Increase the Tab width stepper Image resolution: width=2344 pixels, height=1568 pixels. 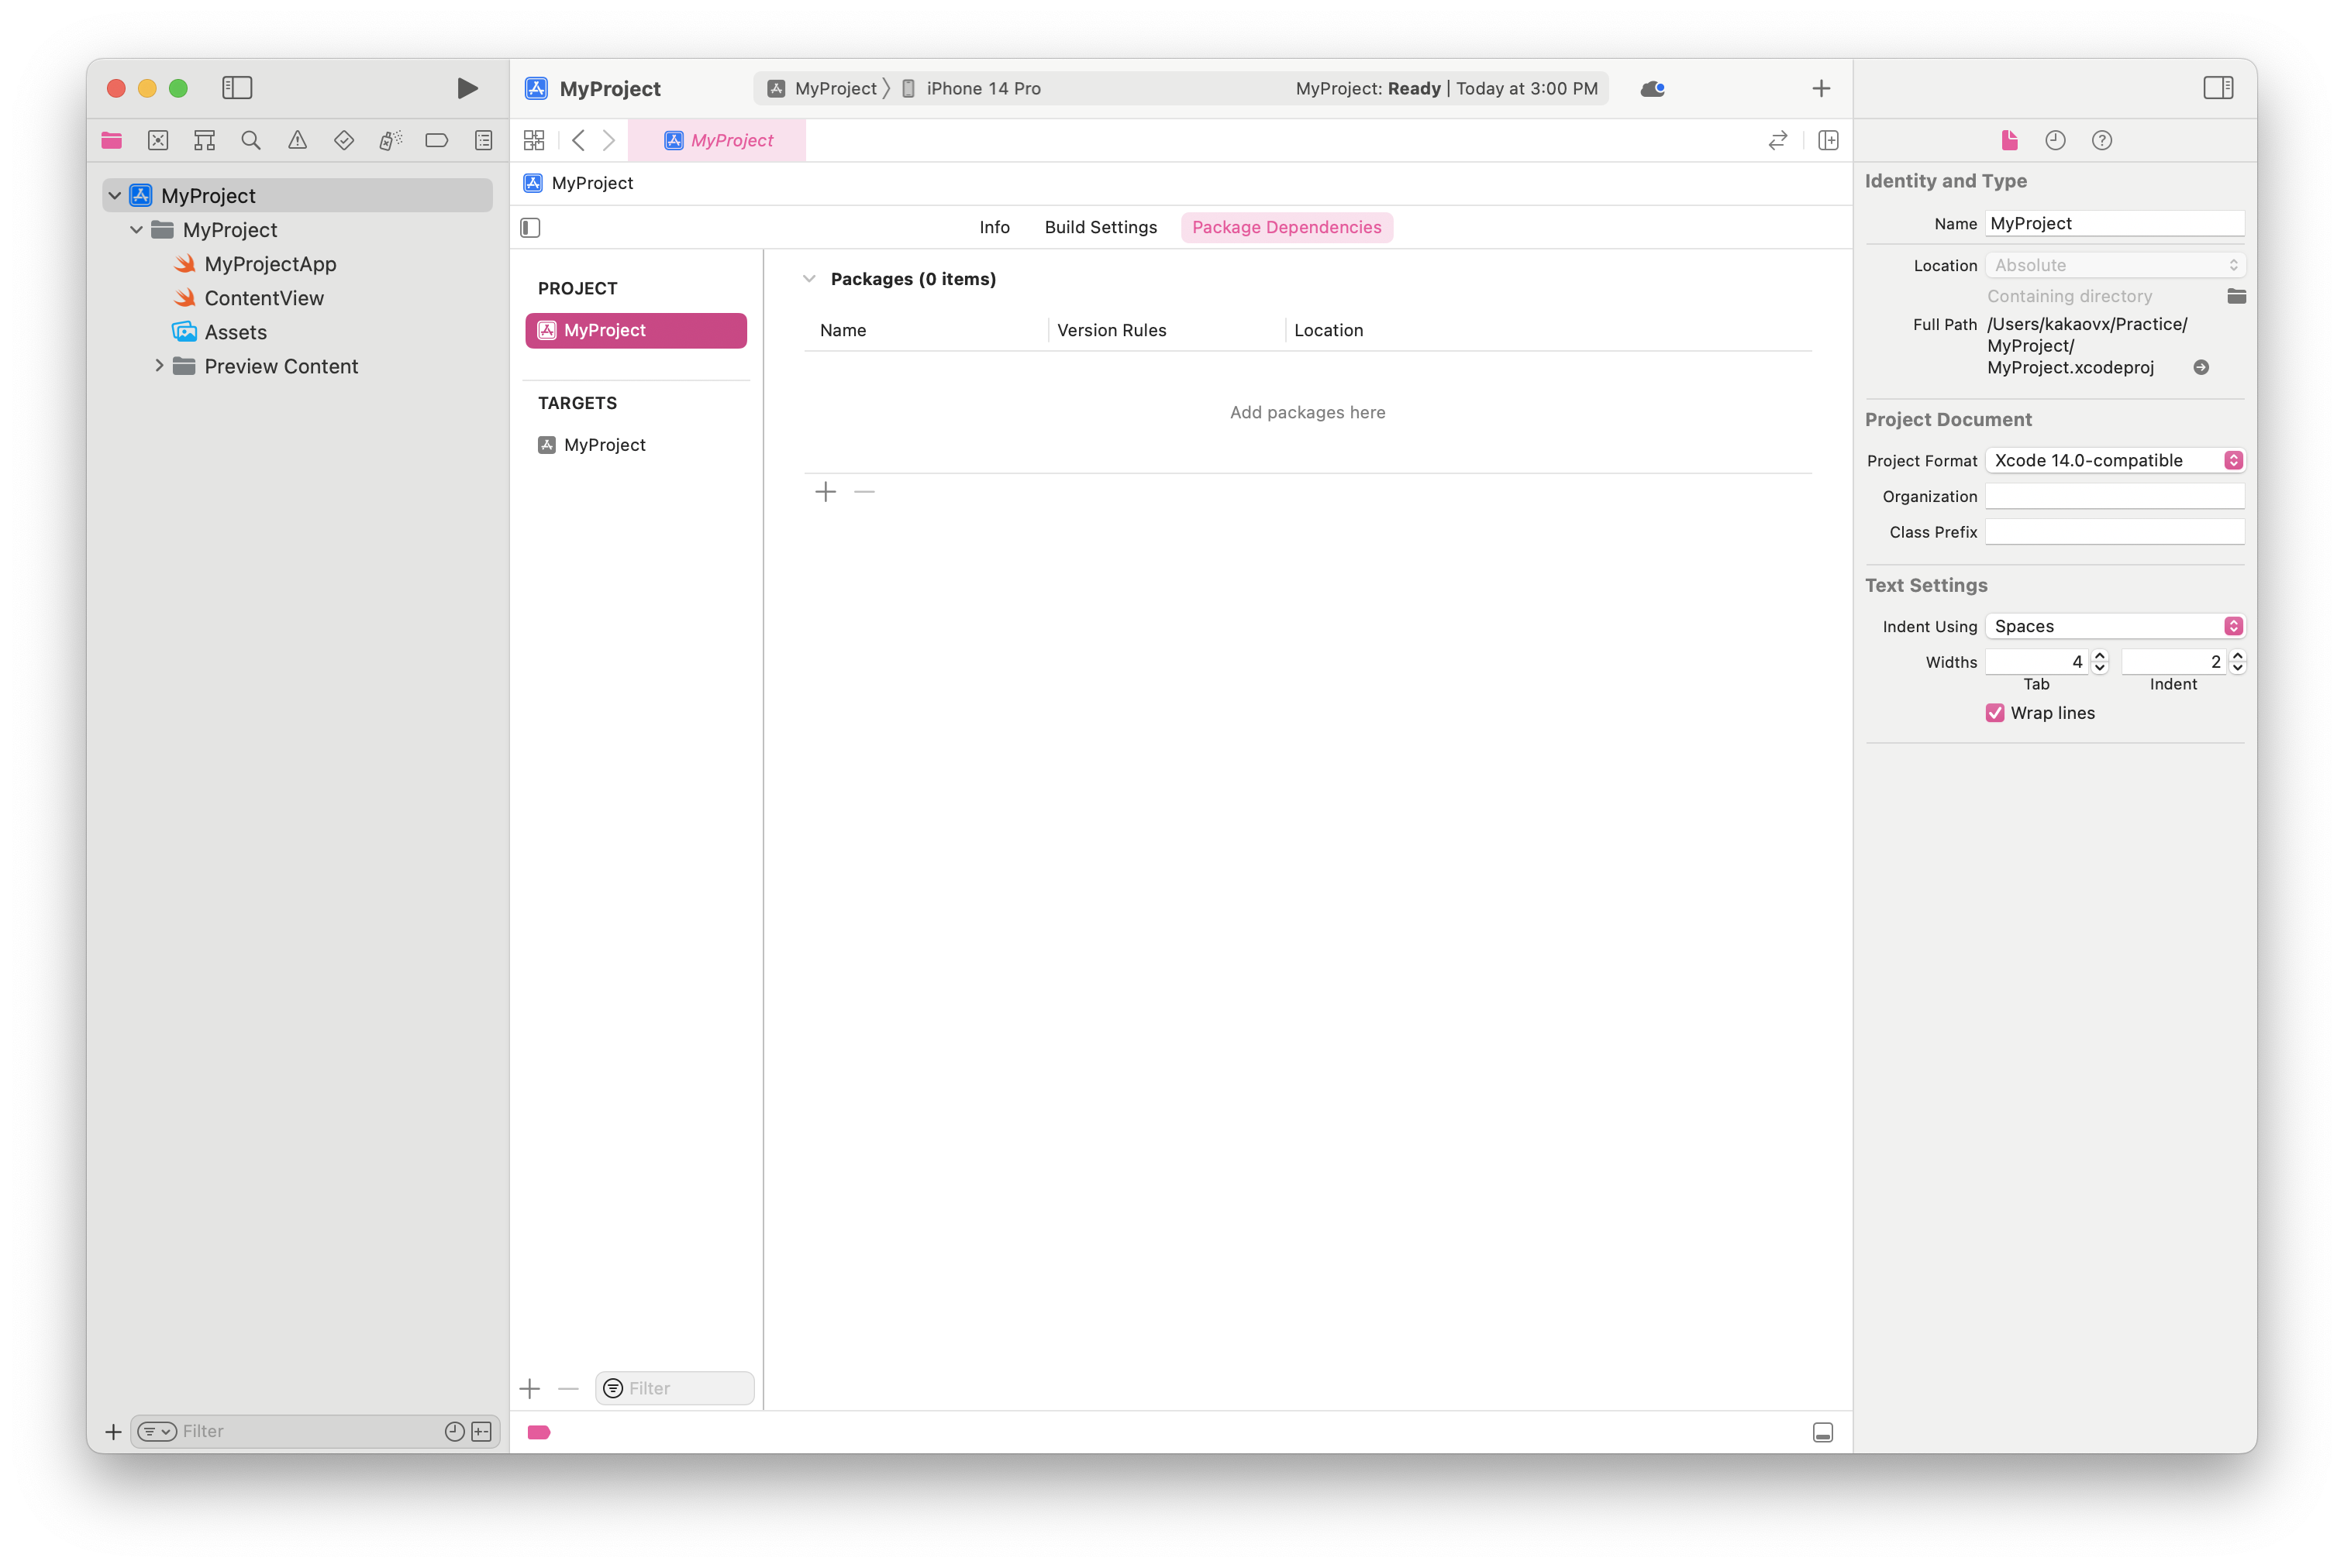(x=2100, y=656)
